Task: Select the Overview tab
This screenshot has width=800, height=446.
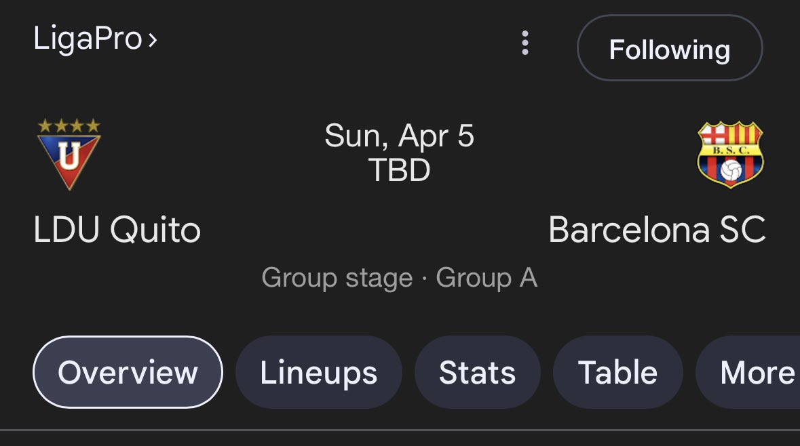Action: pyautogui.click(x=128, y=373)
